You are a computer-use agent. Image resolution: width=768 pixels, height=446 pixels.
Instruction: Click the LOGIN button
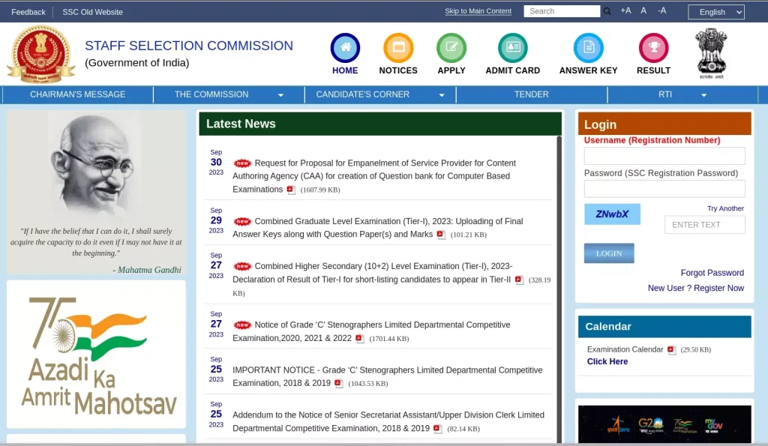tap(609, 253)
